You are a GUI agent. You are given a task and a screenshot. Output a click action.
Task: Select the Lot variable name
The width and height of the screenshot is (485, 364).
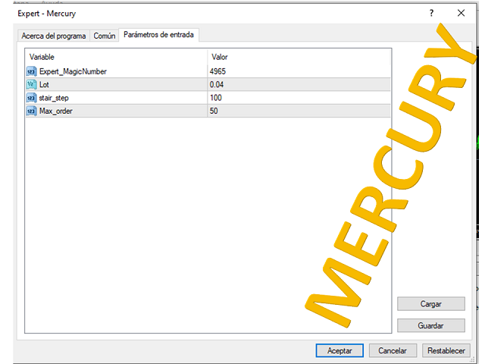pos(44,84)
